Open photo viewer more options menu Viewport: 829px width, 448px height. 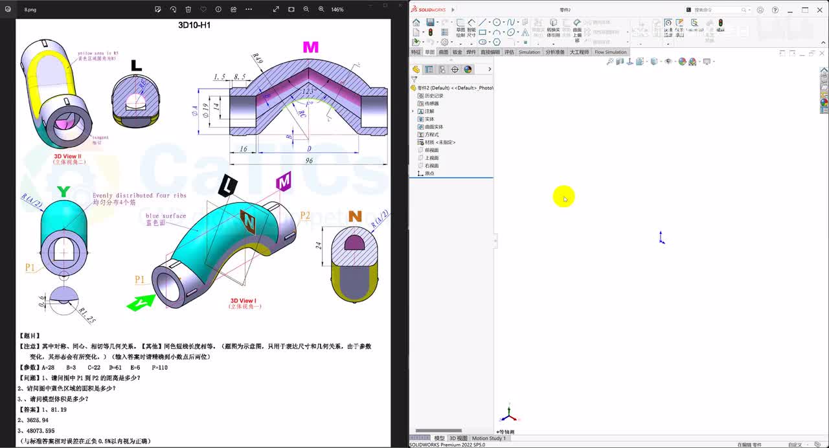(x=249, y=9)
